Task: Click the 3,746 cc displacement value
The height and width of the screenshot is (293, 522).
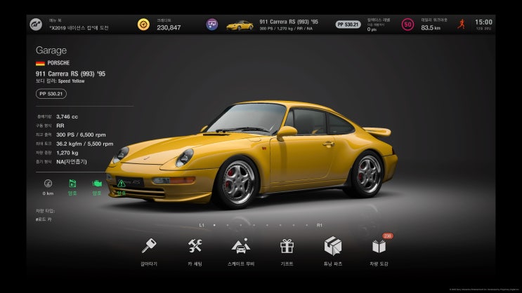Action: pos(67,116)
